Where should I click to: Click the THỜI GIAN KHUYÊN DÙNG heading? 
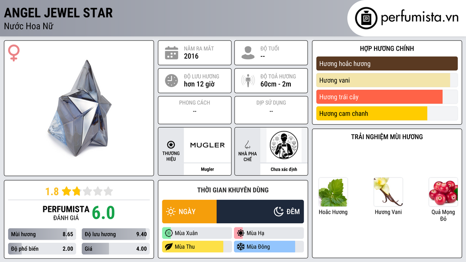[x=233, y=190]
